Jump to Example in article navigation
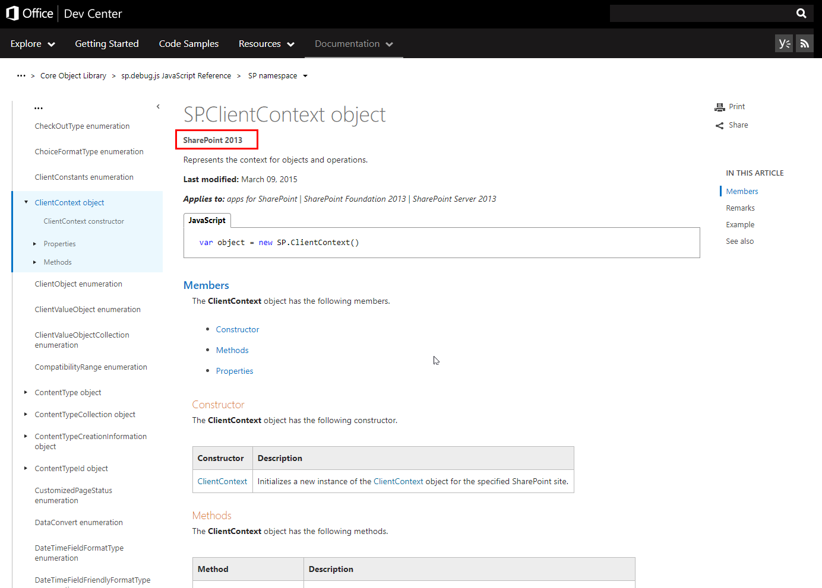This screenshot has width=822, height=588. coord(740,225)
